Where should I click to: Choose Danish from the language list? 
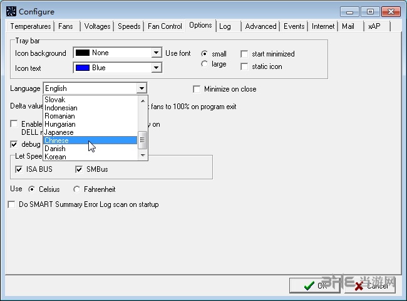[90, 149]
